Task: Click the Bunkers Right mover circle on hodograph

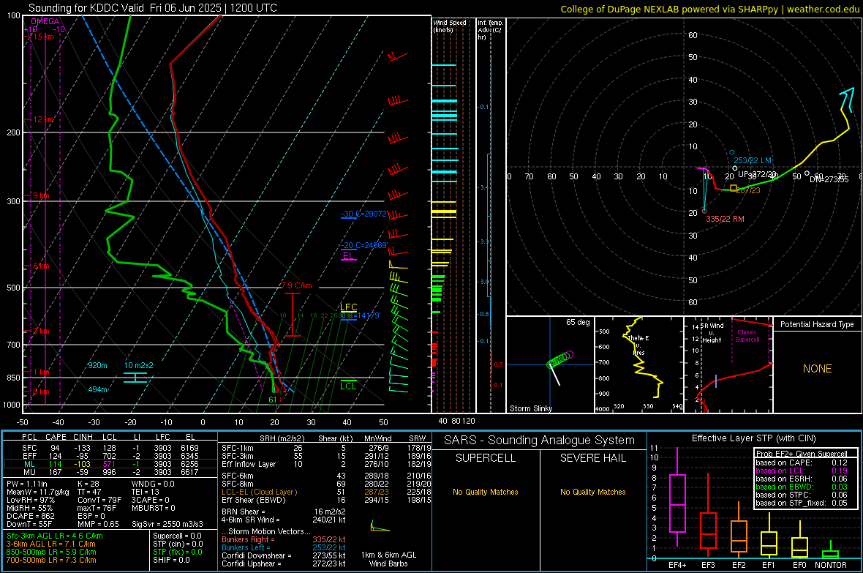Action: 704,211
